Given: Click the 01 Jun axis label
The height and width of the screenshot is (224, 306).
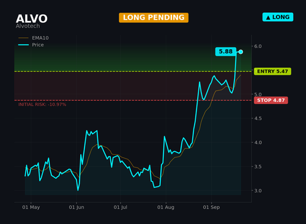Looking at the screenshot, I should (76, 208).
